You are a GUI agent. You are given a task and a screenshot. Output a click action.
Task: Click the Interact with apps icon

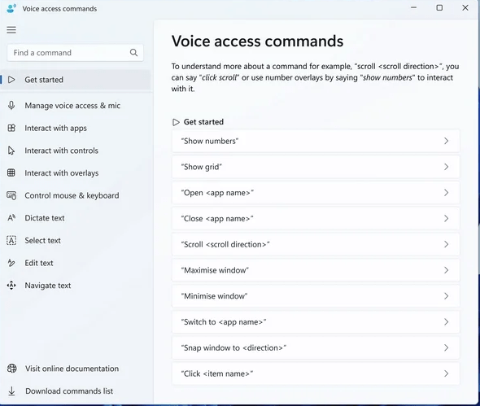coord(11,128)
